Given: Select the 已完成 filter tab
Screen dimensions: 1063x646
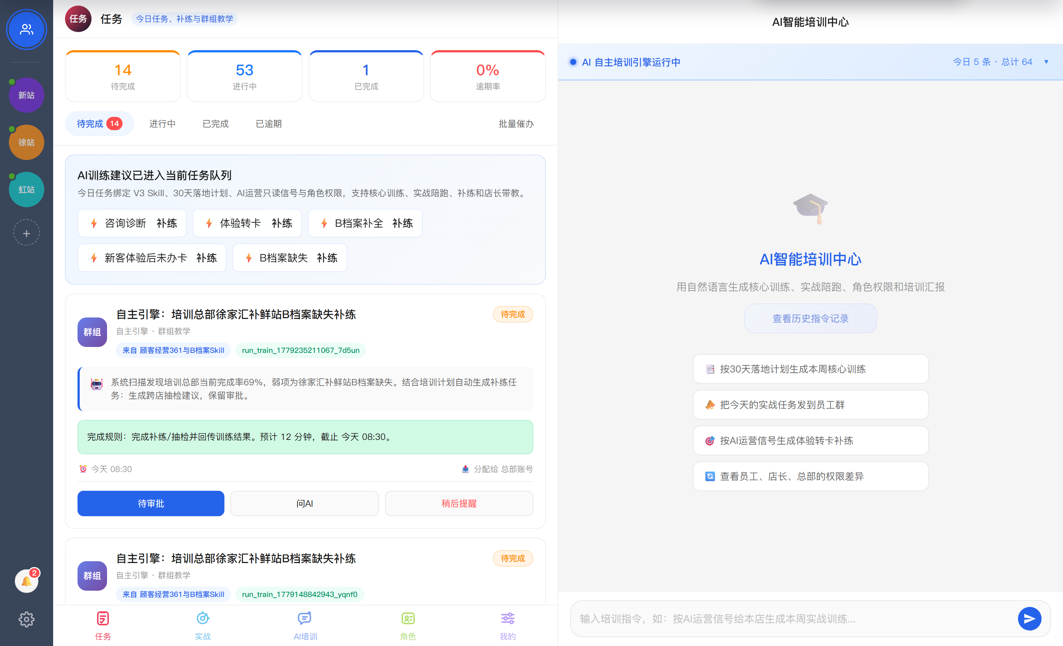Looking at the screenshot, I should tap(215, 124).
